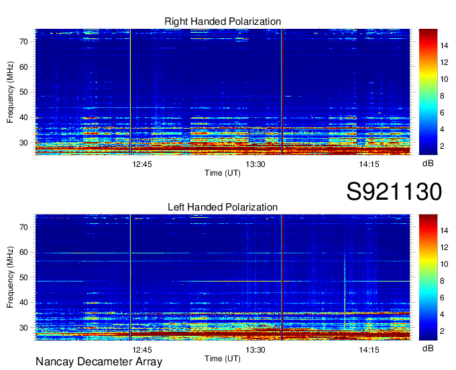Viewport: 456px width, 370px height.
Task: Click the 50 MHz tick of Right Handed plot
Action: [x=24, y=92]
